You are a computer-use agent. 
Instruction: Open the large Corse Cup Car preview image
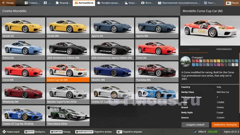coord(210,30)
